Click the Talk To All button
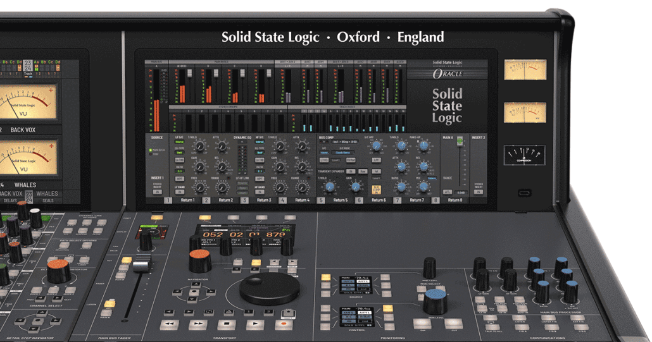 pyautogui.click(x=493, y=327)
